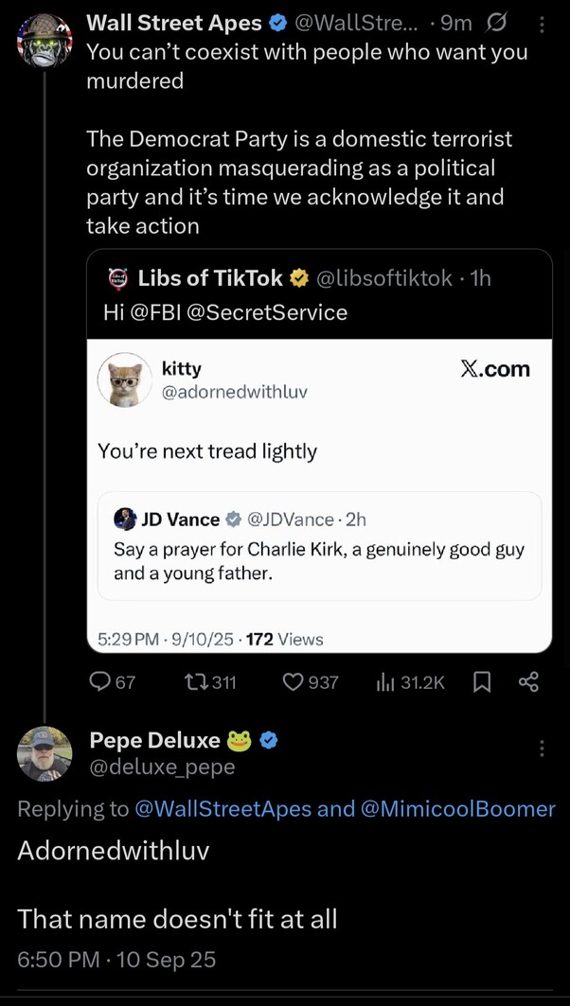Viewport: 570px width, 1006px height.
Task: Open the quoted JD Vance tweet
Action: click(319, 546)
